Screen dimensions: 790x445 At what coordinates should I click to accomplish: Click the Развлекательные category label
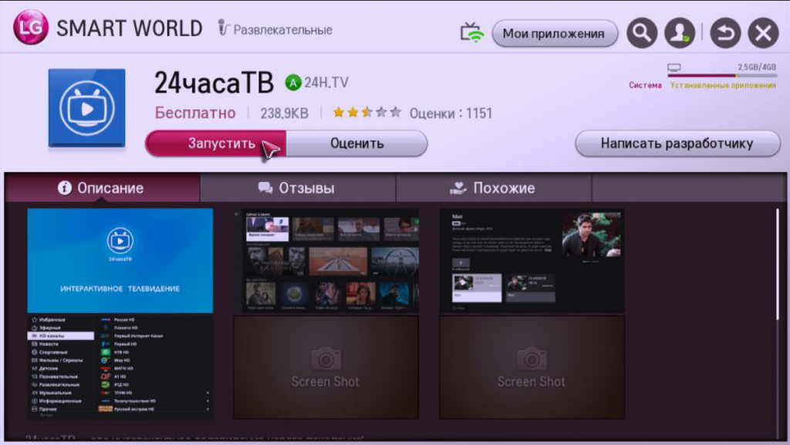point(282,30)
